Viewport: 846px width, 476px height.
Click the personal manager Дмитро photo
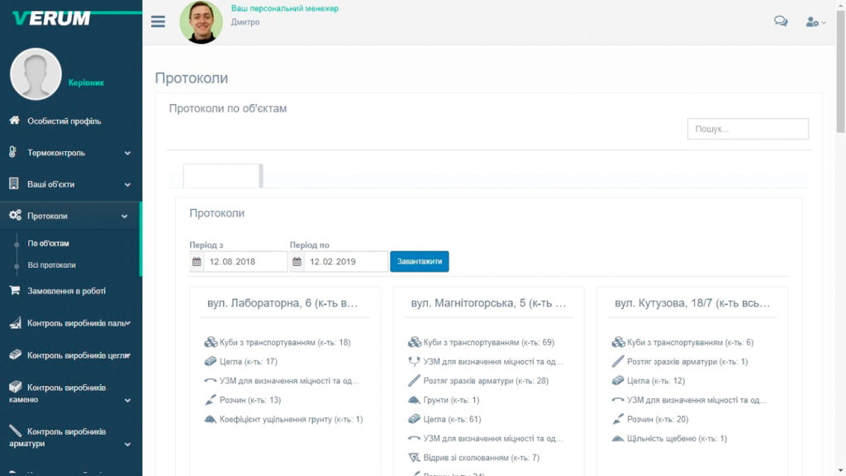point(202,22)
